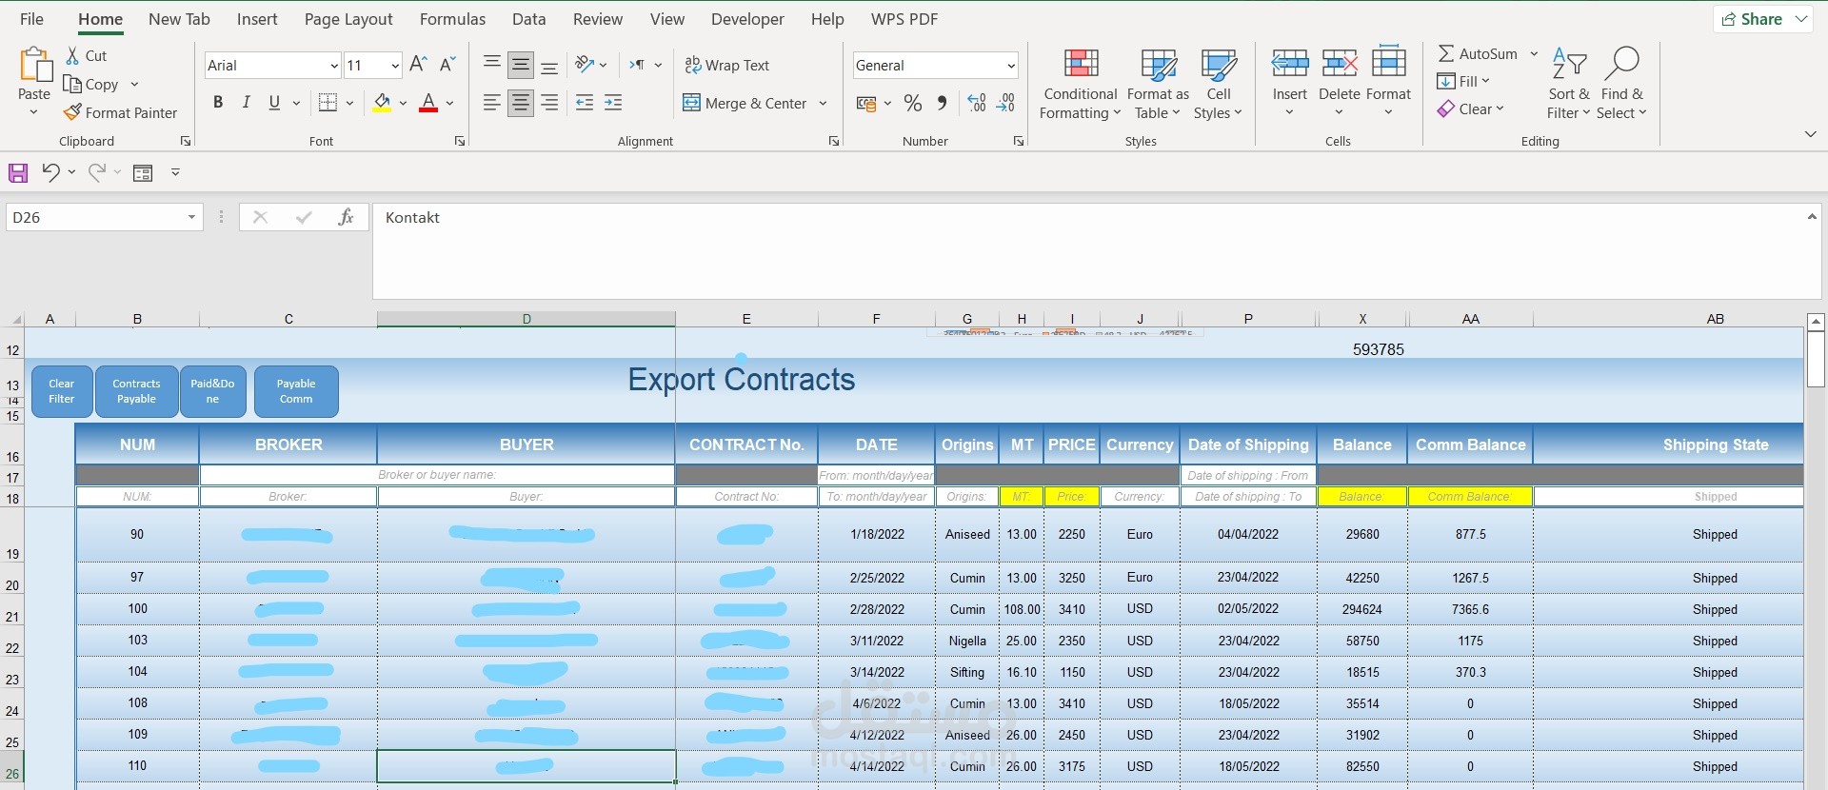
Task: Click the Cut scissors icon
Action: point(73,55)
